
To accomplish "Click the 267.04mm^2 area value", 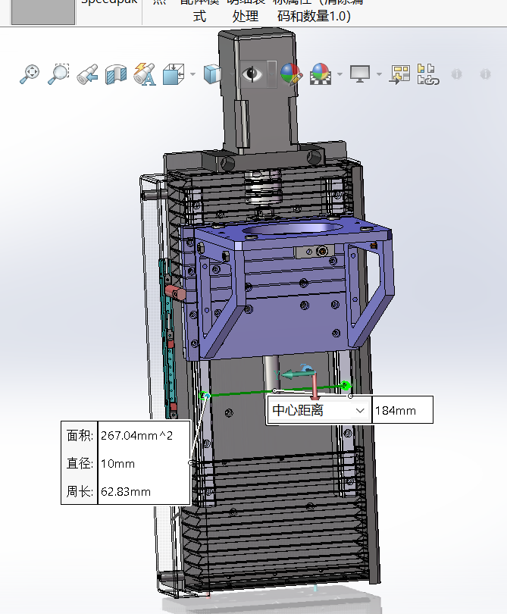I will point(136,435).
